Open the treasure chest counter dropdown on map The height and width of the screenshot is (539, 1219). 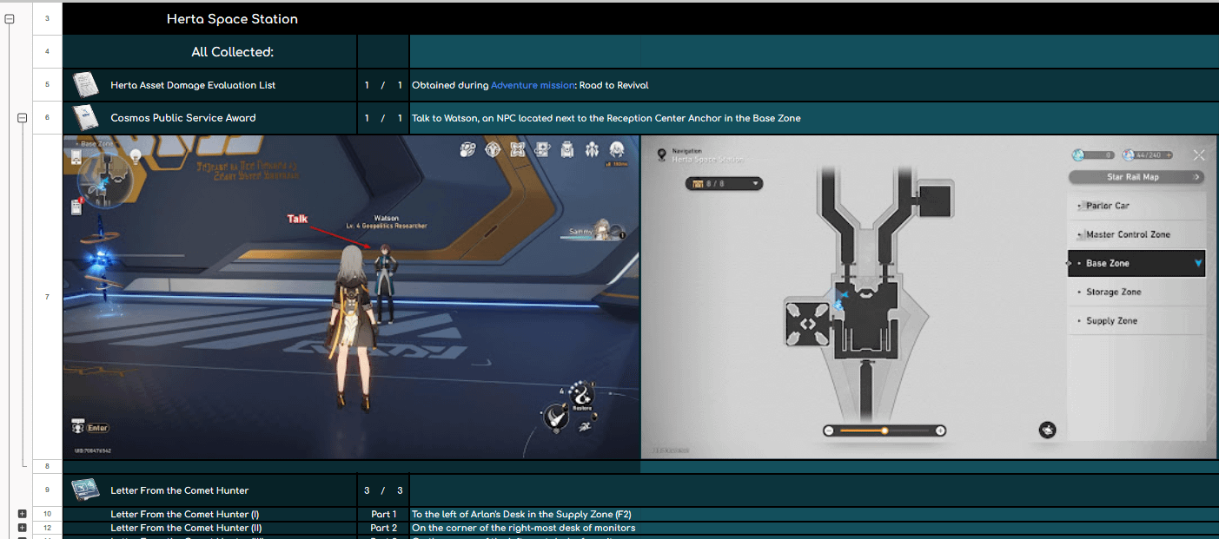tap(724, 183)
